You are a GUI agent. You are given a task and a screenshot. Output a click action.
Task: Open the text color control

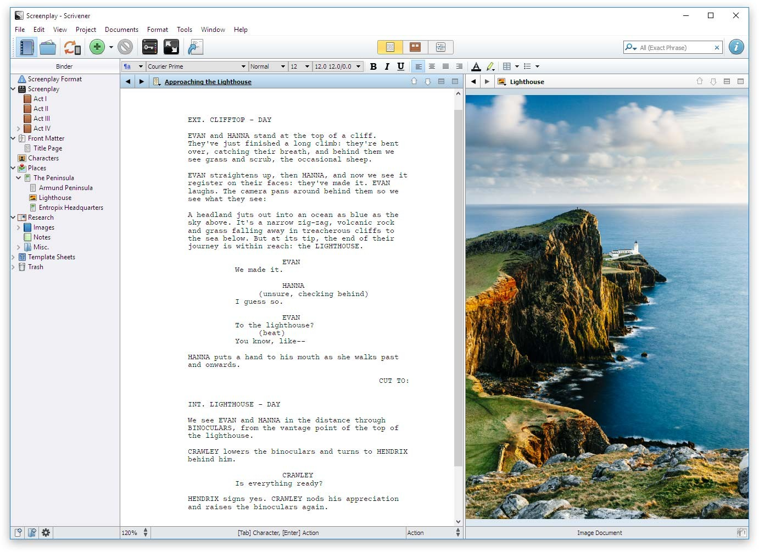click(476, 66)
